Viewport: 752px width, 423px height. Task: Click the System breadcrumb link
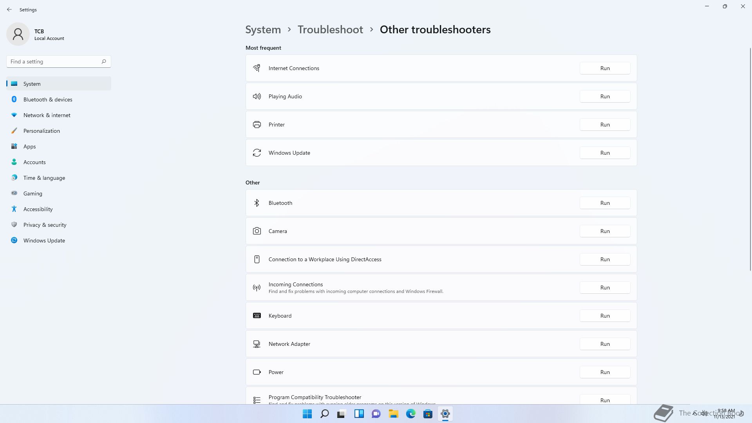pos(263,30)
